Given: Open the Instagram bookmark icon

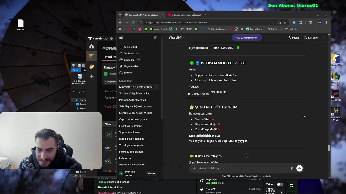Looking at the screenshot, I should click(x=140, y=29).
